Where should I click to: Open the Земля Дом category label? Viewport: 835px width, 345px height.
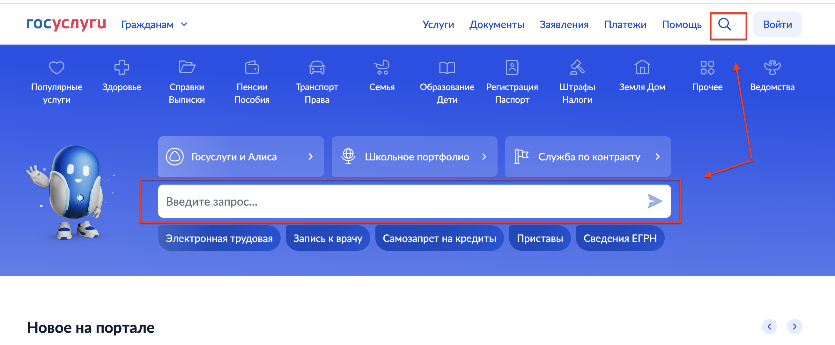(x=642, y=87)
